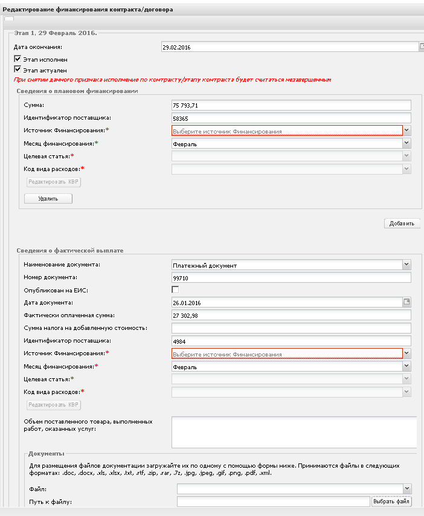
Task: Click the small tab below the window title
Action: pyautogui.click(x=9, y=18)
